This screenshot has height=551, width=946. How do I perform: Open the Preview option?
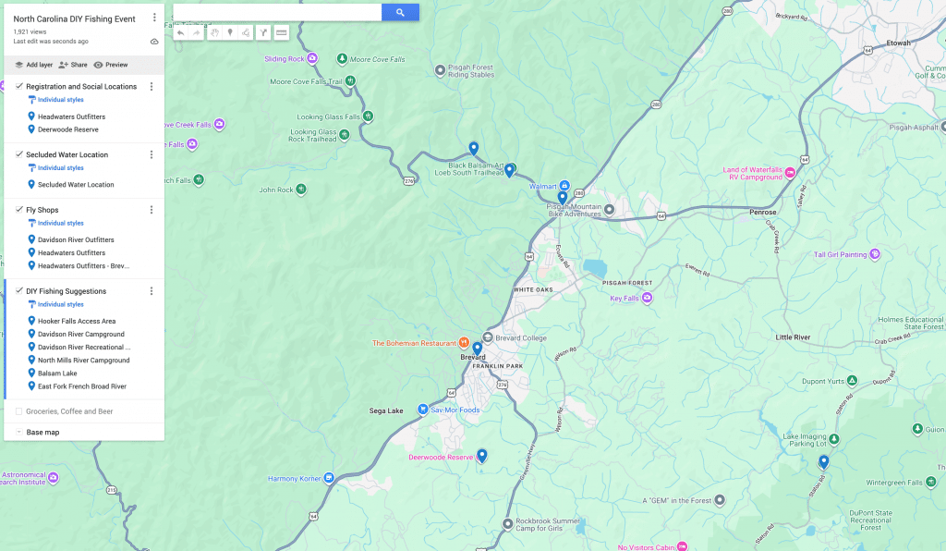[x=111, y=65]
